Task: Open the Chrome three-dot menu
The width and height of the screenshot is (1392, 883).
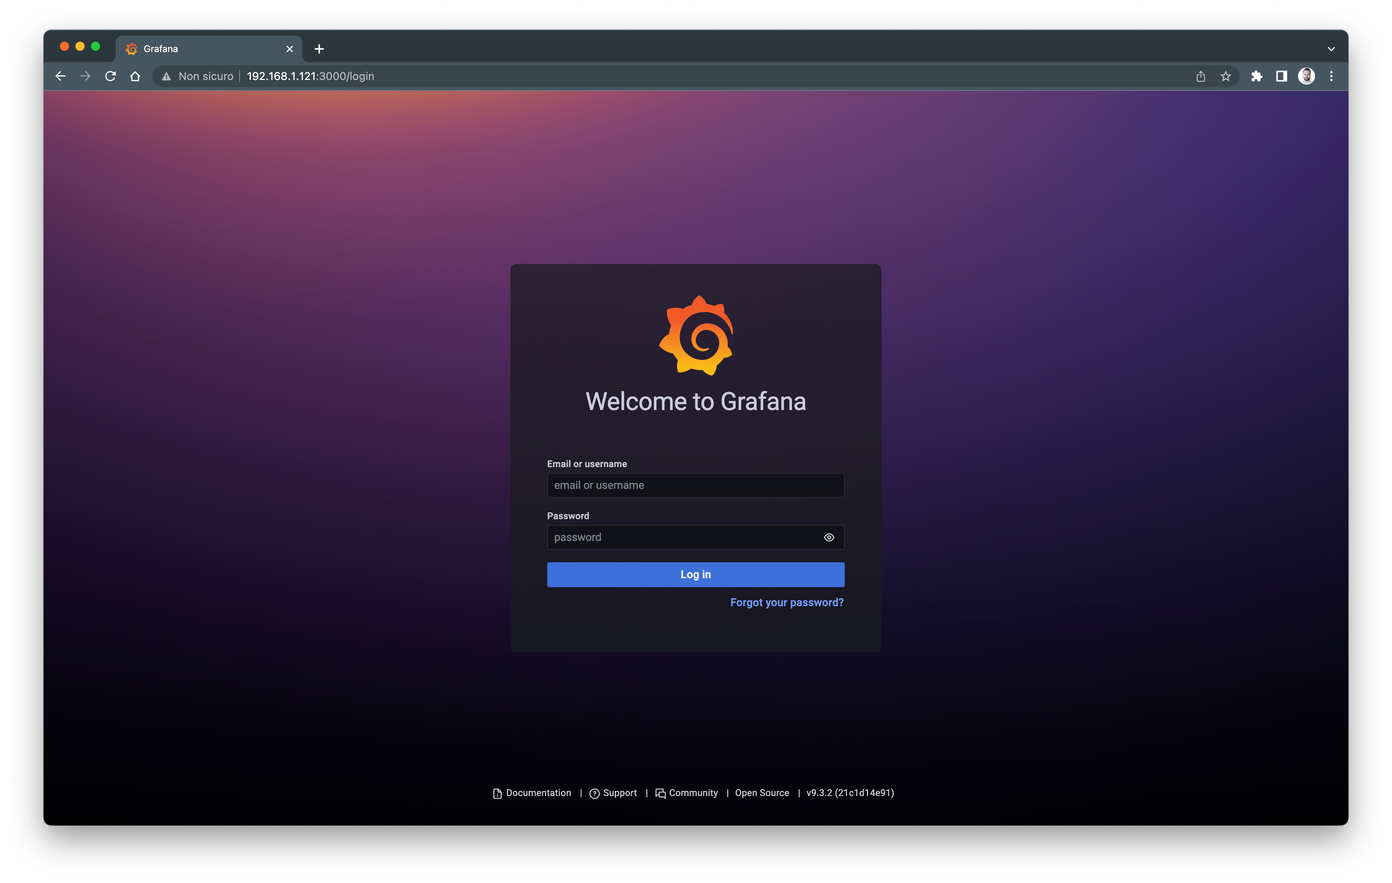Action: 1331,76
